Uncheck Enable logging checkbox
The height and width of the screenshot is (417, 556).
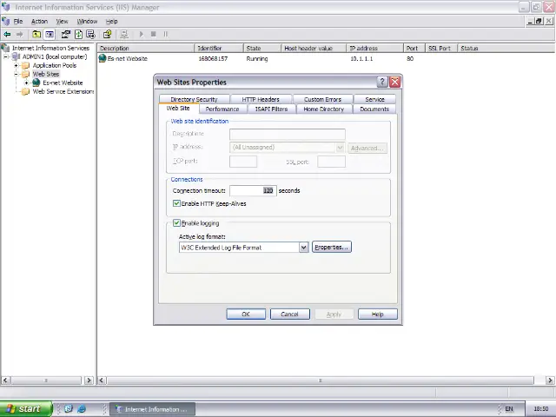(176, 223)
